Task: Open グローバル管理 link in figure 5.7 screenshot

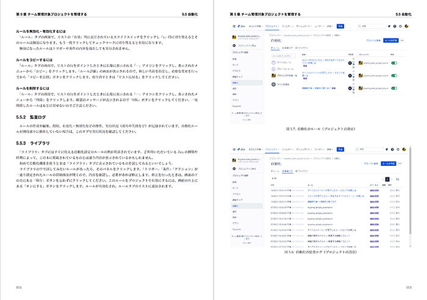Action: click(x=373, y=41)
